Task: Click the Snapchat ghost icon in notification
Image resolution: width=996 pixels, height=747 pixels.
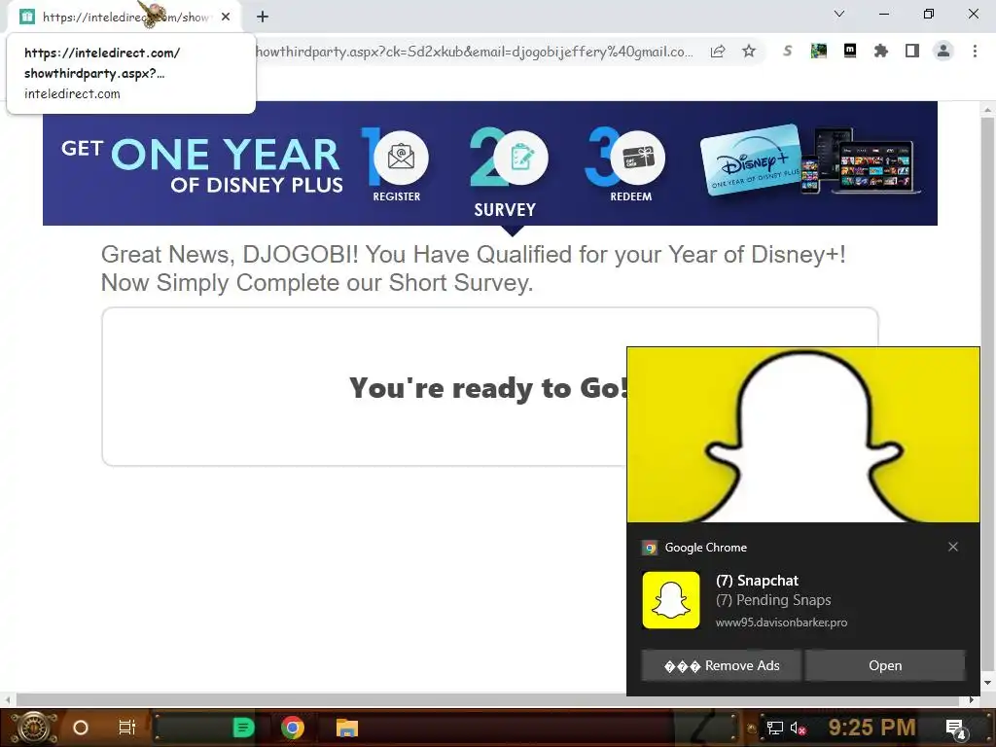Action: pos(671,600)
